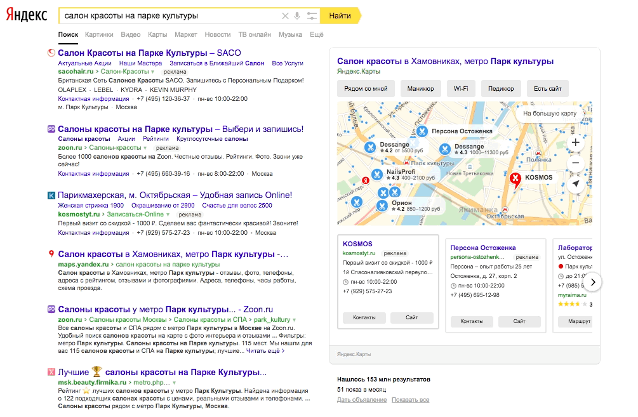Open KOSMOS card Сайт button

tap(412, 317)
